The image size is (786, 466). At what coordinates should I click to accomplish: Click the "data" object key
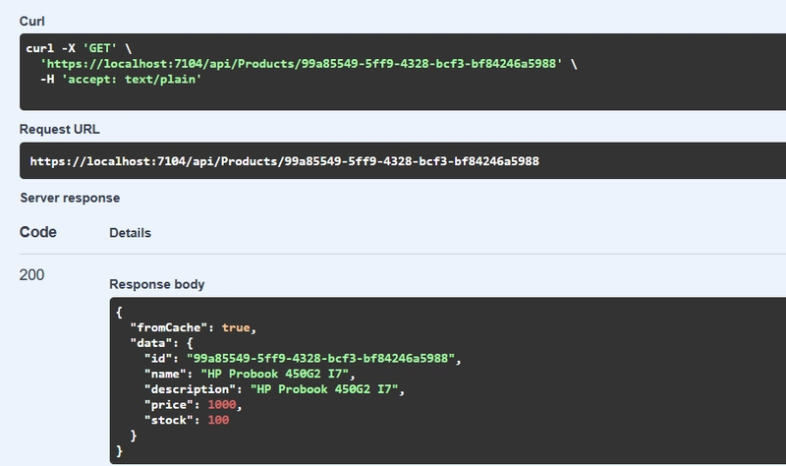150,341
